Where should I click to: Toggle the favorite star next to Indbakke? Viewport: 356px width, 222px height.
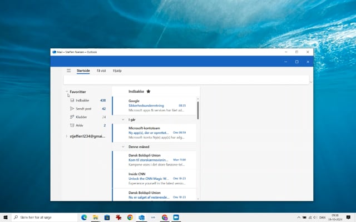point(148,91)
